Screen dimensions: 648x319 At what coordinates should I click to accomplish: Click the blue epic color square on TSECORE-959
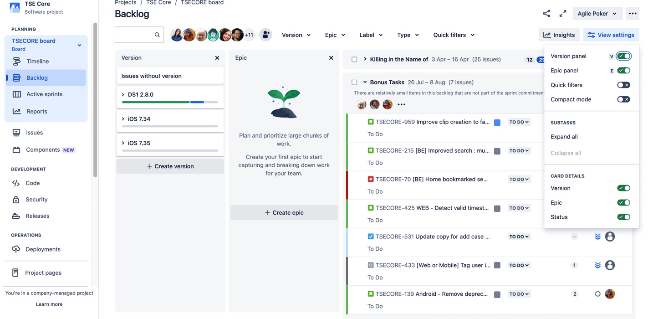tap(497, 123)
